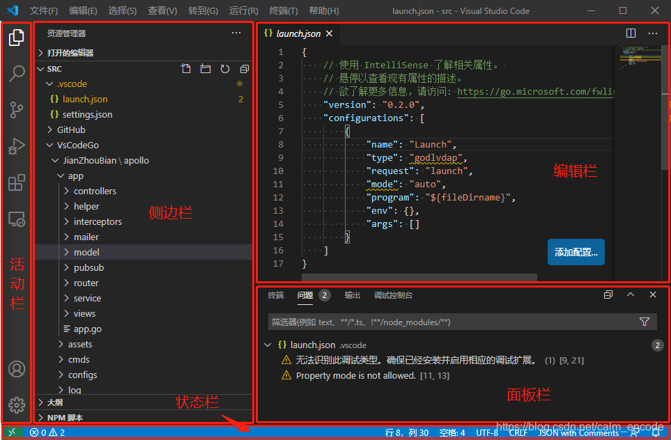Collapse the launch.json problems group
The height and width of the screenshot is (440, 671).
pos(268,345)
